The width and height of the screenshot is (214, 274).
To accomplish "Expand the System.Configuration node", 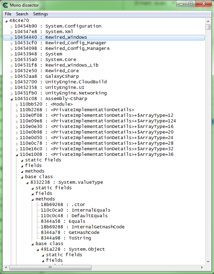I will click(x=12, y=26).
